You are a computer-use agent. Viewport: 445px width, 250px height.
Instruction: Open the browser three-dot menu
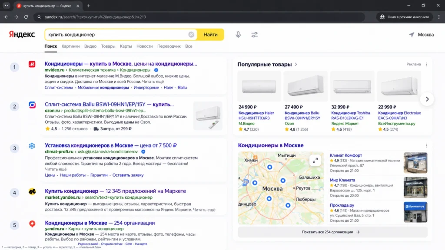coord(439,17)
